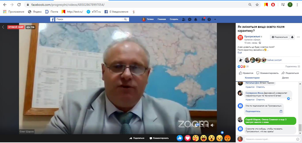Click the Подписаться button
This screenshot has height=143, width=302.
tap(280, 37)
